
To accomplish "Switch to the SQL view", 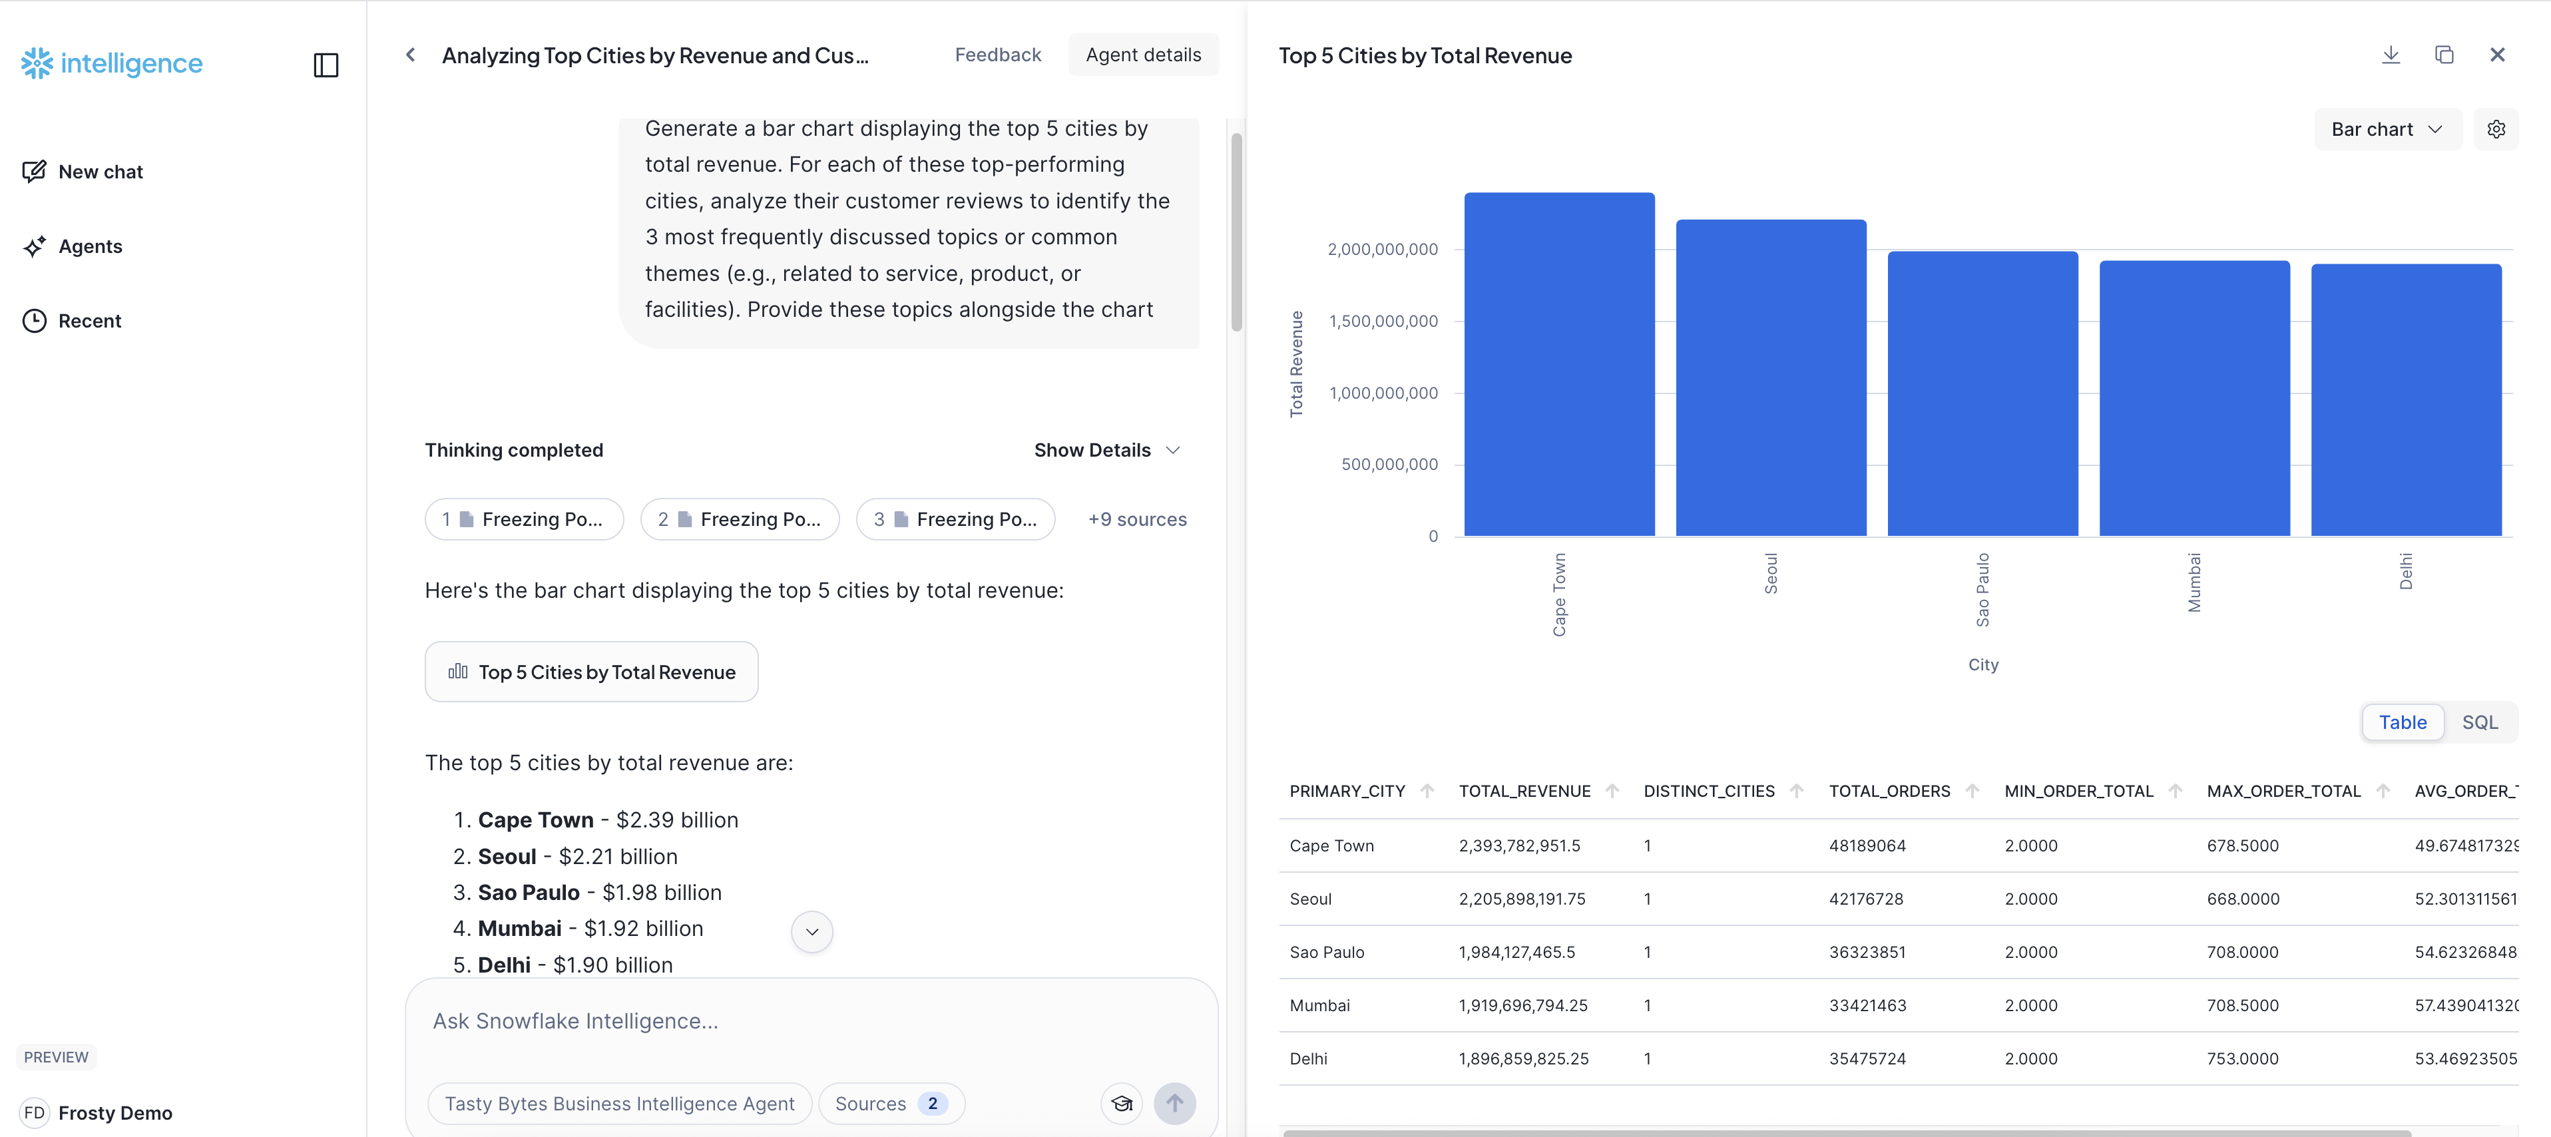I will tap(2480, 722).
